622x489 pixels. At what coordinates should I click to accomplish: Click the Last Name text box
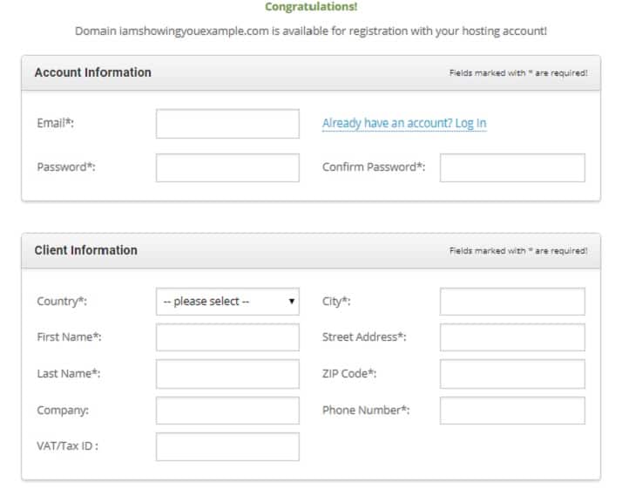tap(227, 374)
